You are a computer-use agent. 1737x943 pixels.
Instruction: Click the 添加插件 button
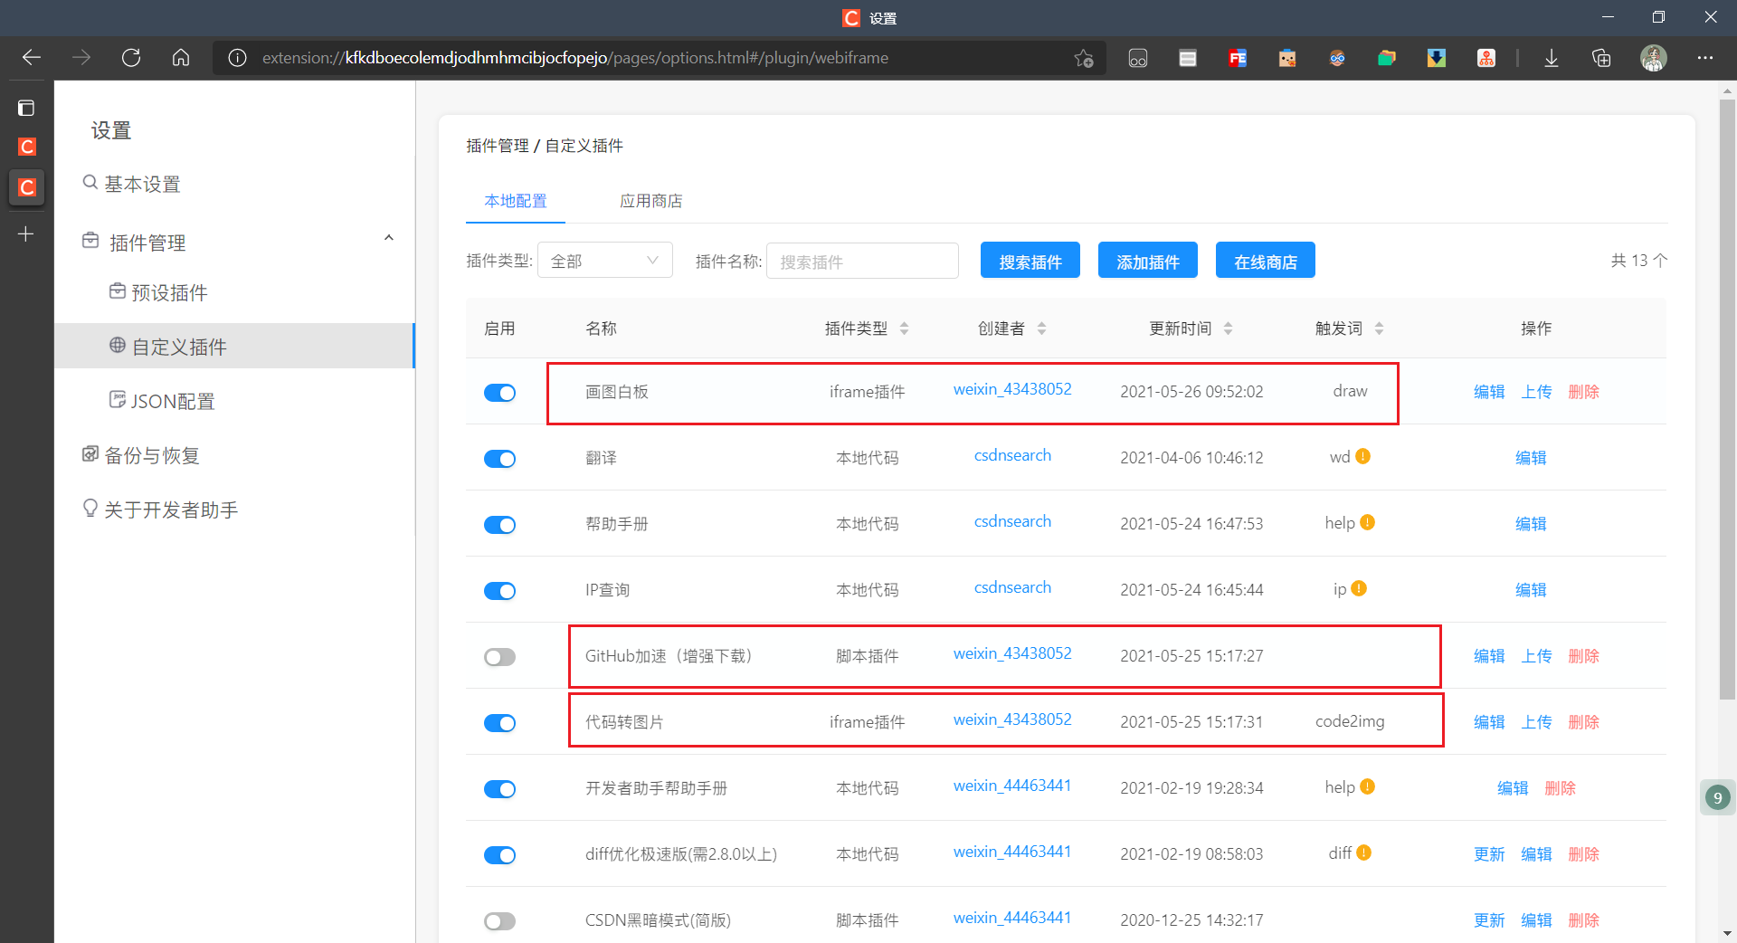pos(1148,261)
